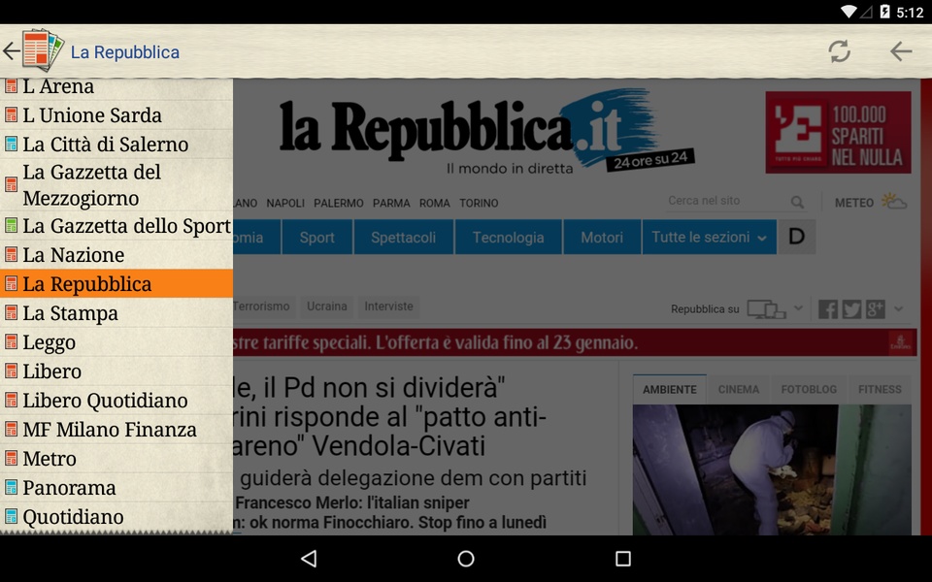Screen dimensions: 932x582
Task: Tap the back arrow at top right
Action: (x=901, y=51)
